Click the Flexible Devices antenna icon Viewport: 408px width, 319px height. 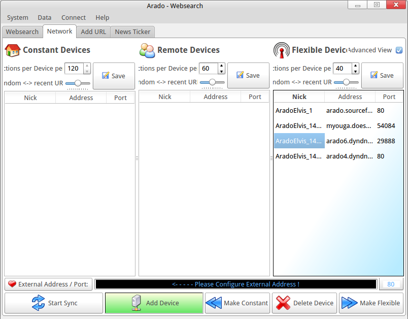coord(282,50)
